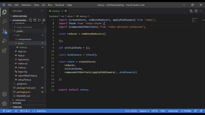
Task: Click main branch indicator in status bar
Action: tap(7, 111)
